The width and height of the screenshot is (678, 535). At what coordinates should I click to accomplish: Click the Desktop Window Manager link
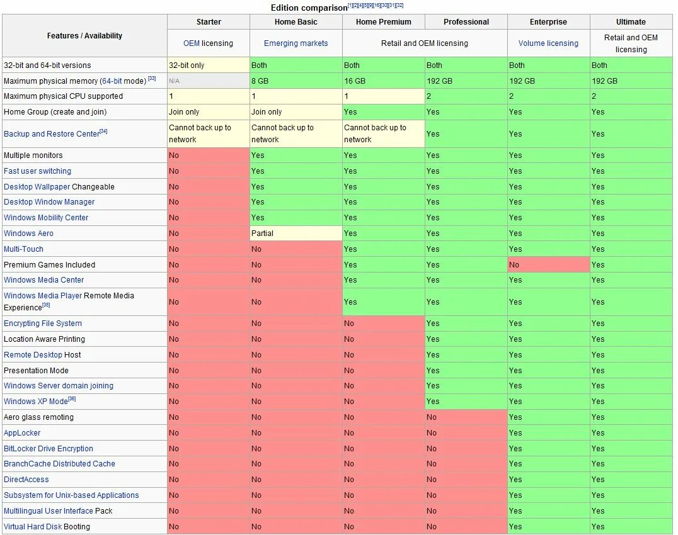(x=49, y=202)
